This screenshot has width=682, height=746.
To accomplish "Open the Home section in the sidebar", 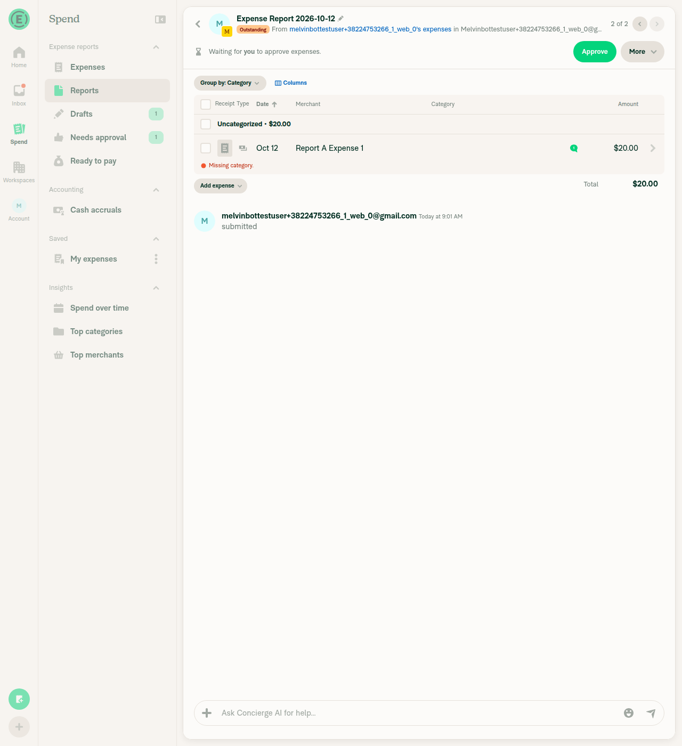I will (19, 57).
